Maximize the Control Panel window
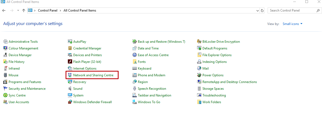This screenshot has width=322, height=126. pyautogui.click(x=307, y=2)
